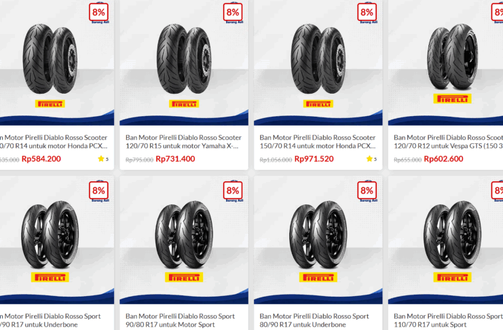
Task: Click the 8% discount badge on the 90/80 R17 Motor Sport tire
Action: click(233, 191)
